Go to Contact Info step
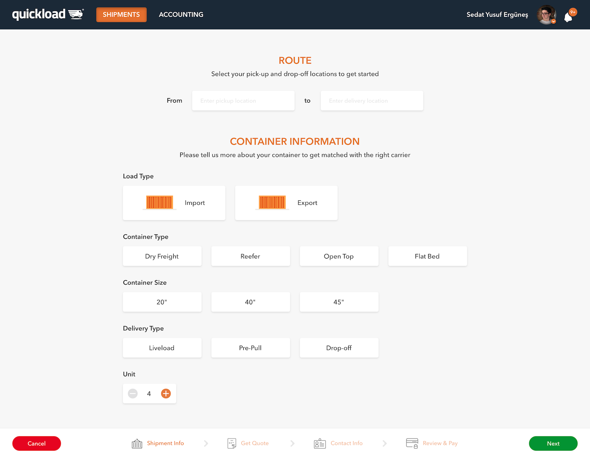The image size is (590, 459). tap(347, 443)
